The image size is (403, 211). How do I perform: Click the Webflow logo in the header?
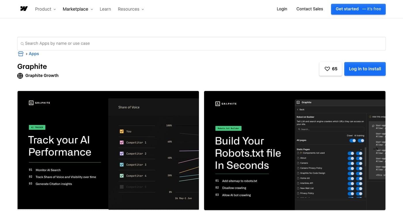[24, 9]
